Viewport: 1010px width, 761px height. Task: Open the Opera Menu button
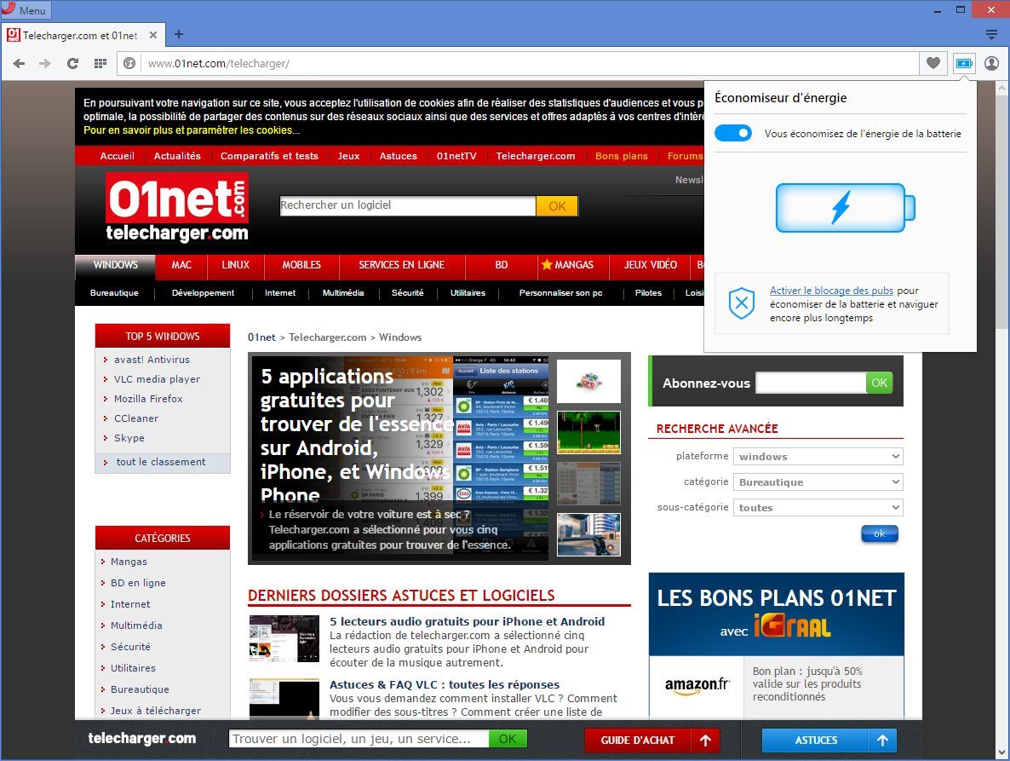(26, 10)
